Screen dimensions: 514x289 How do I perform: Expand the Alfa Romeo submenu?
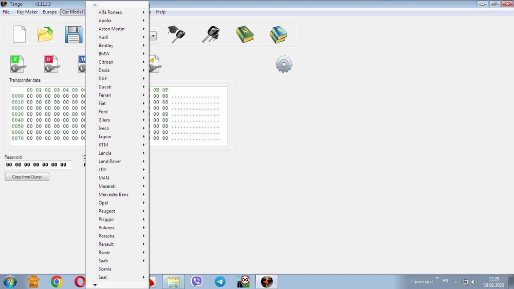[x=117, y=12]
